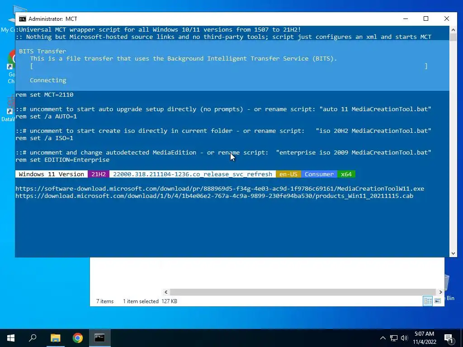Click build 22000.318.211104-1236 label

pyautogui.click(x=193, y=174)
